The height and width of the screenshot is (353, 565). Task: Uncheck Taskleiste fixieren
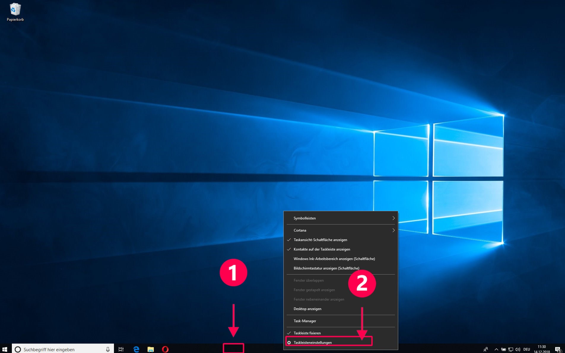point(341,333)
